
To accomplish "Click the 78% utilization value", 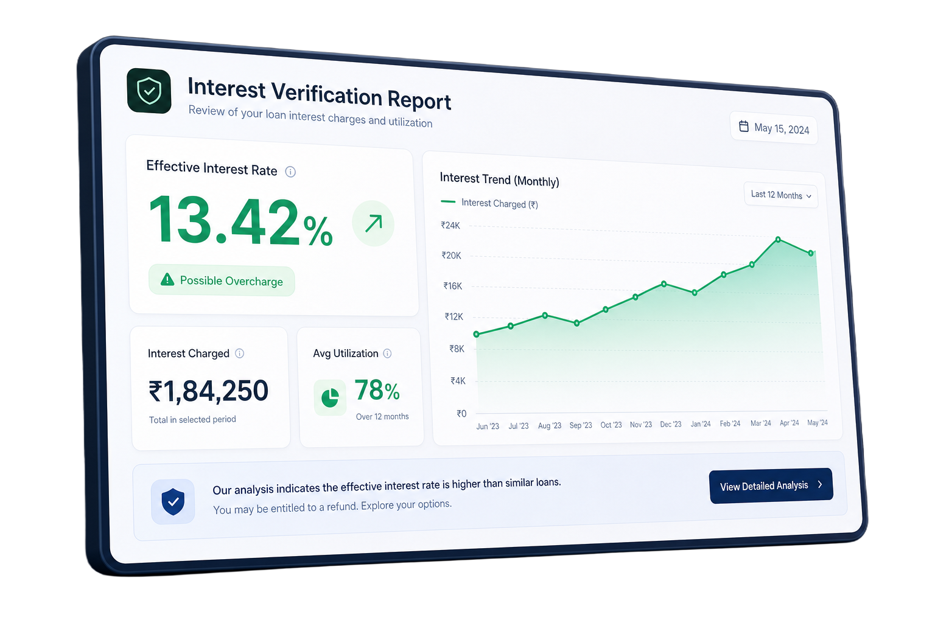I will click(x=377, y=391).
